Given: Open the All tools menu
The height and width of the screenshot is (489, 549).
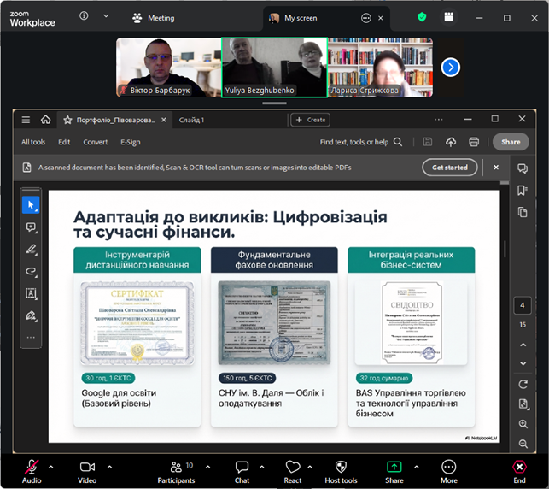Looking at the screenshot, I should pos(33,142).
